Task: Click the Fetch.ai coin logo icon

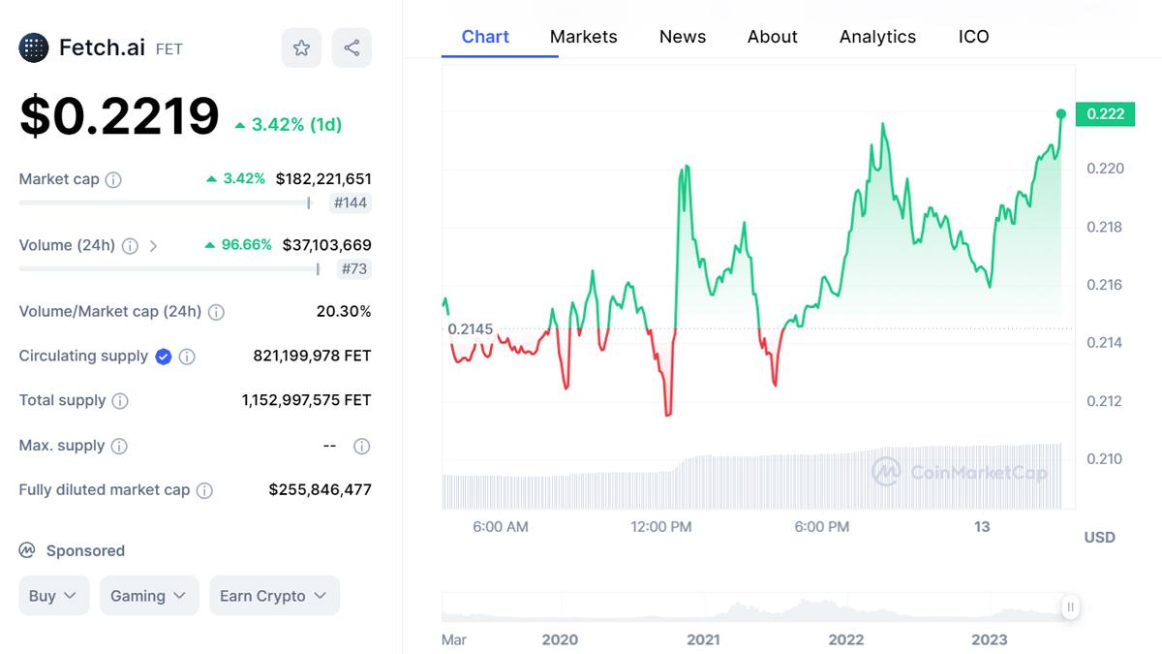Action: pyautogui.click(x=34, y=47)
